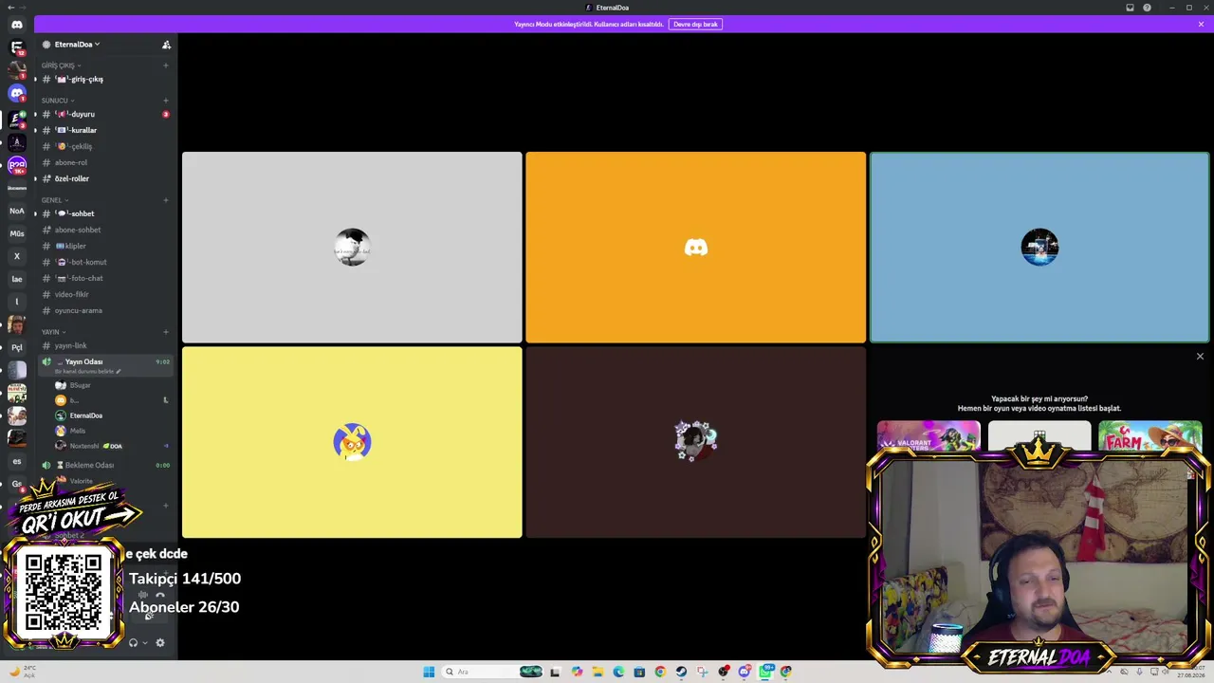Select the gray participant video tile

point(352,248)
